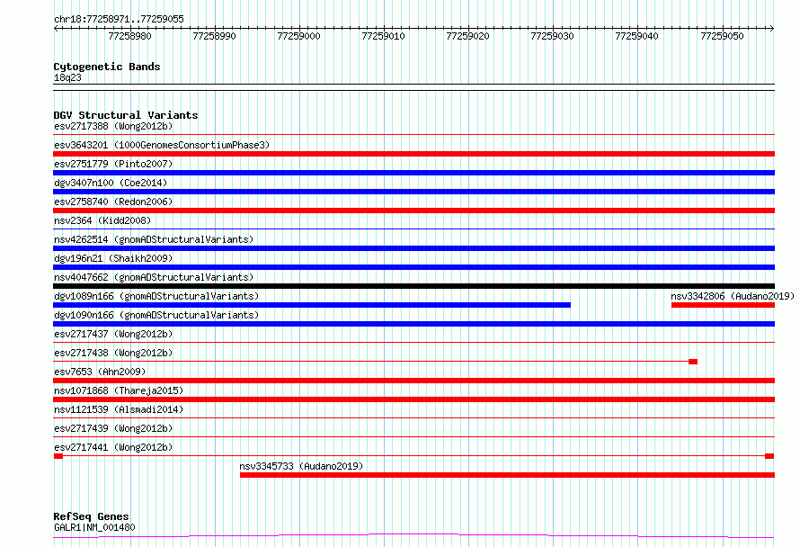
Task: Click the RefSeq Genes track title
Action: click(91, 517)
